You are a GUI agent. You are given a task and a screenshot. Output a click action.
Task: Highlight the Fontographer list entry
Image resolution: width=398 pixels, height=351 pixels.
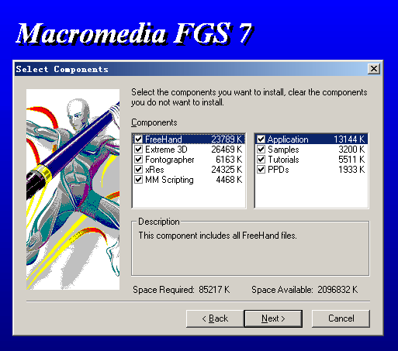[189, 160]
